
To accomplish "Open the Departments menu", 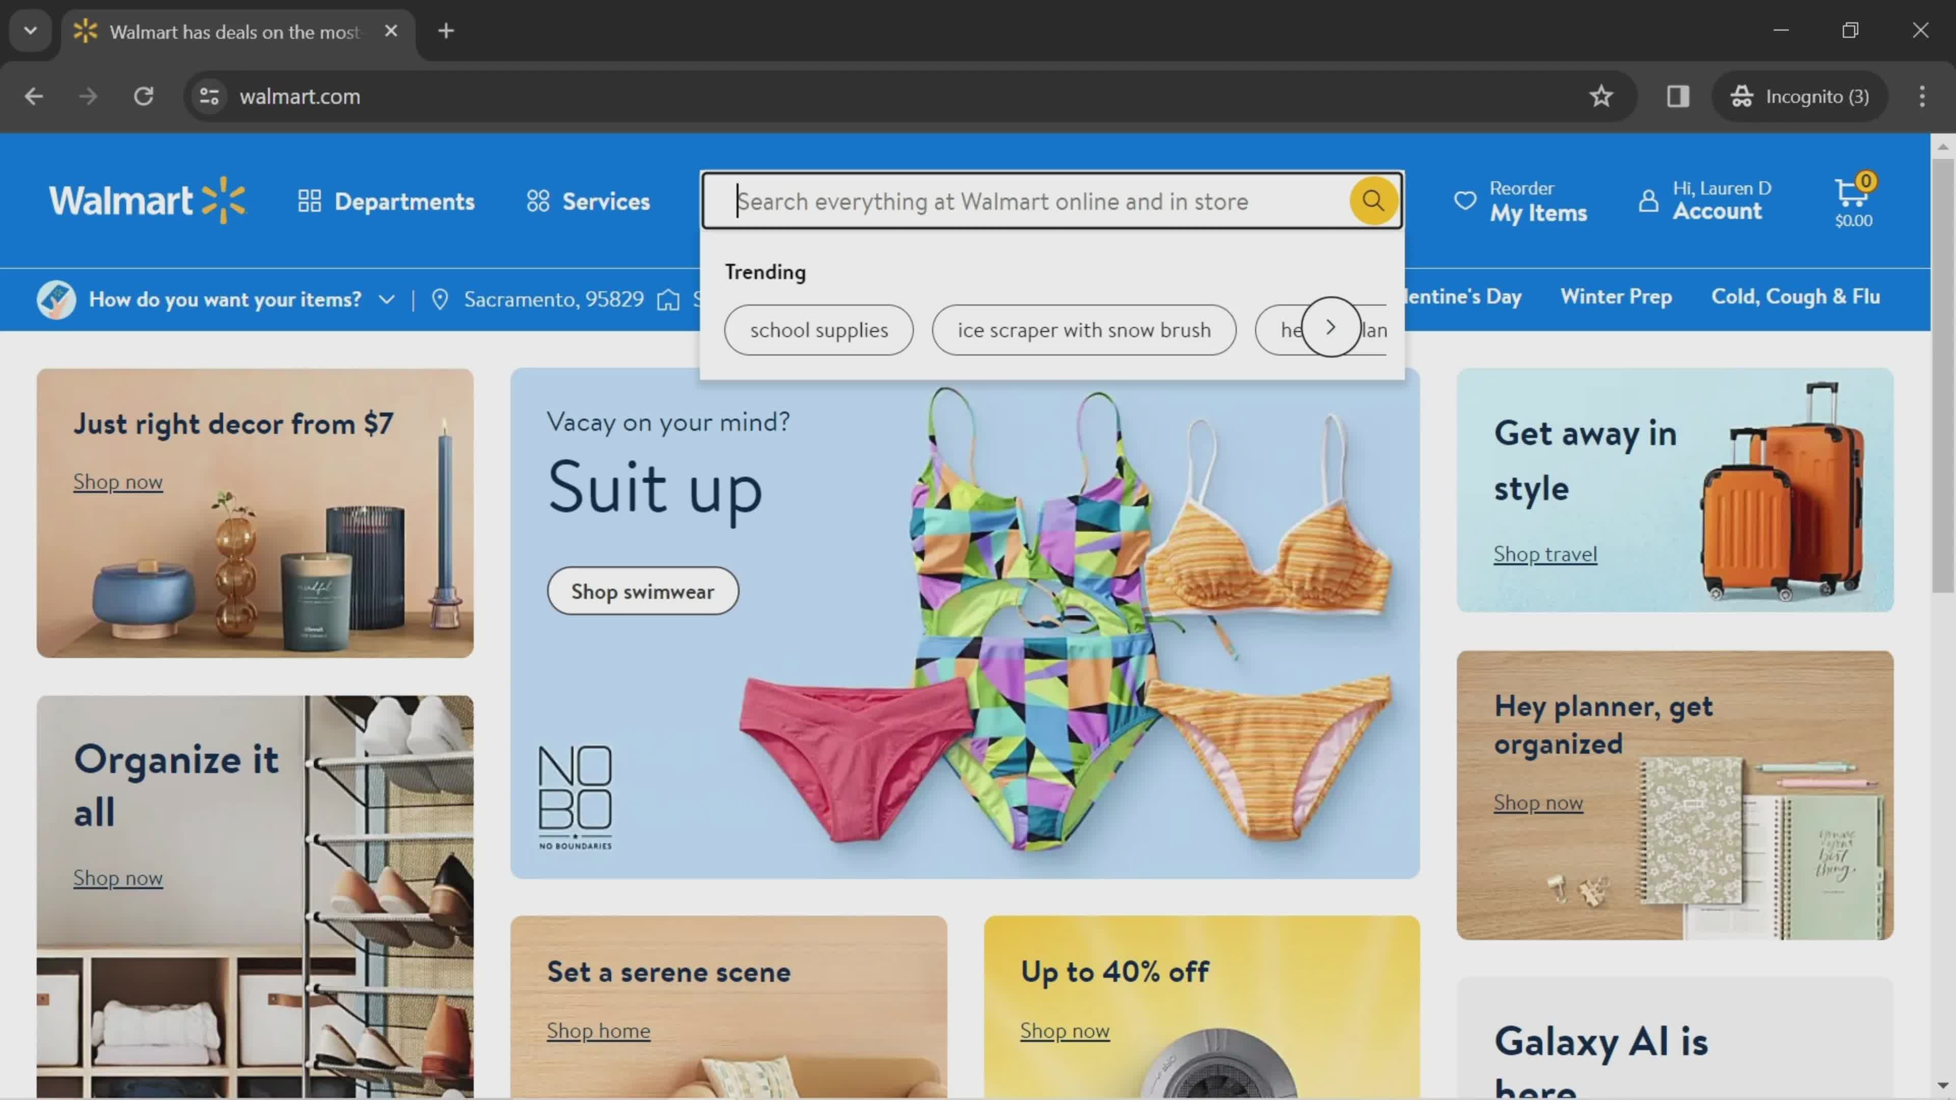I will [x=386, y=201].
